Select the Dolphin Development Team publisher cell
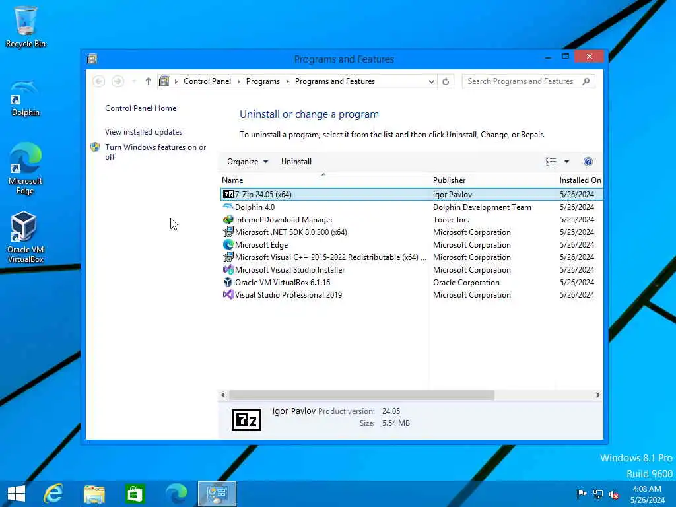 click(x=482, y=207)
